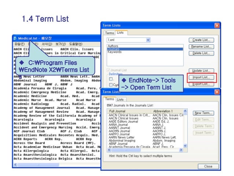This screenshot has height=176, width=234.
Task: Click the Rename List... button
Action: (201, 47)
